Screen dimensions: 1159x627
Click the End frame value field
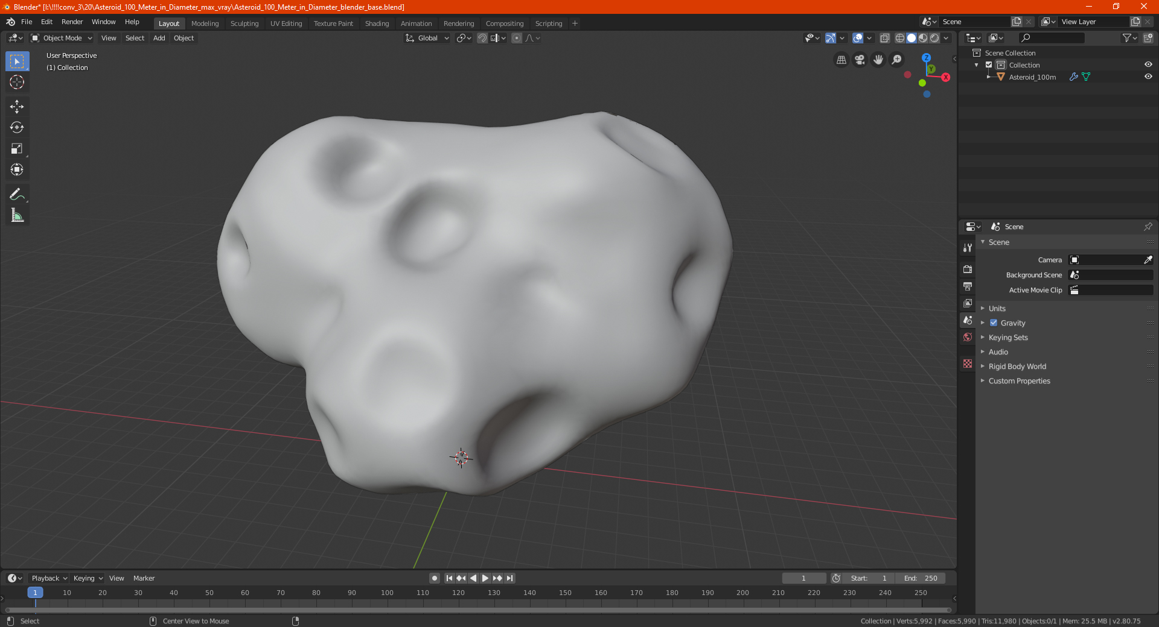(921, 578)
